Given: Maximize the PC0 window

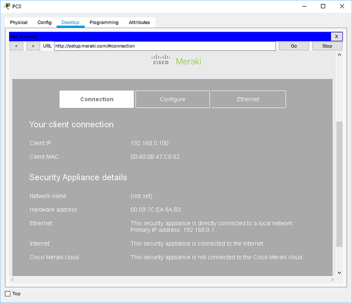Looking at the screenshot, I should pyautogui.click(x=323, y=6).
